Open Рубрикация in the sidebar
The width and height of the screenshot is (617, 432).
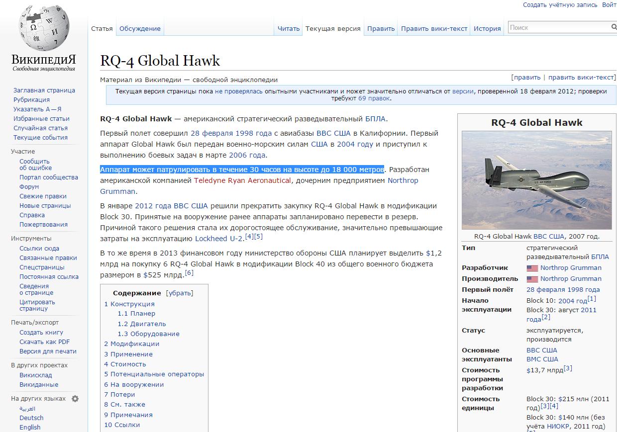31,100
